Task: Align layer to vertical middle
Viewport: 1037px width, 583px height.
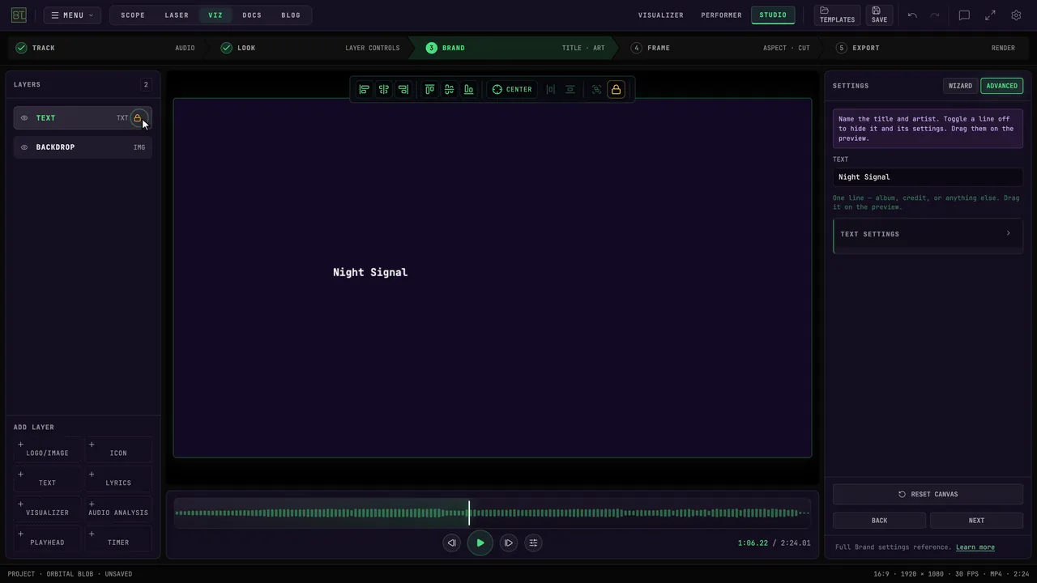Action: [x=450, y=89]
